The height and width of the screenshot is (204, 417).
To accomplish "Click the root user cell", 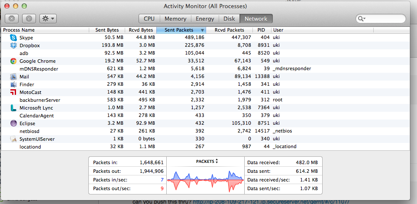I will 278,100.
